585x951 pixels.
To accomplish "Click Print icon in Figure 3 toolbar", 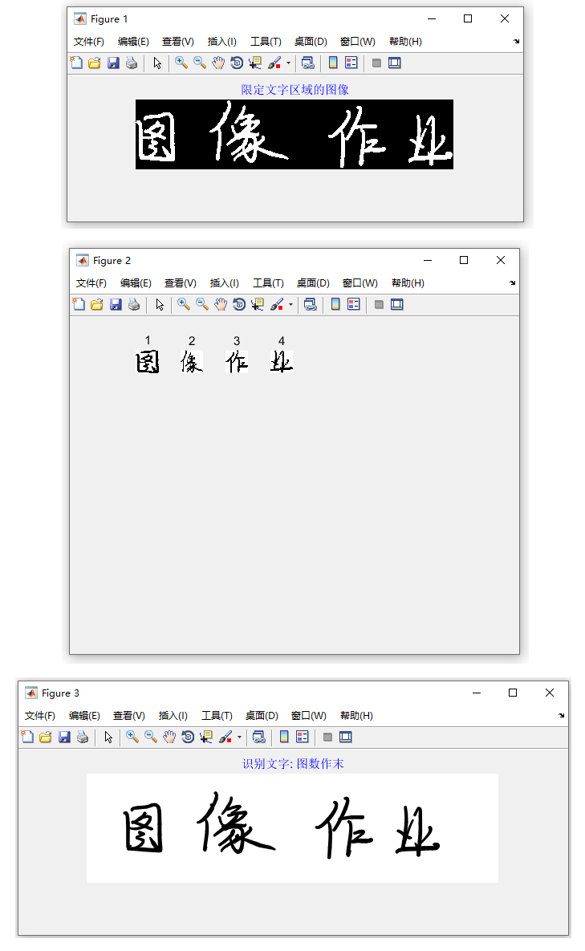I will pos(83,737).
